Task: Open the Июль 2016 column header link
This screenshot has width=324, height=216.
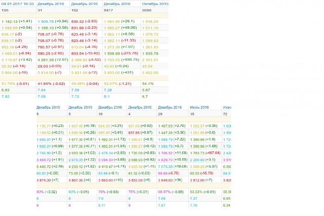Action: 199,107
